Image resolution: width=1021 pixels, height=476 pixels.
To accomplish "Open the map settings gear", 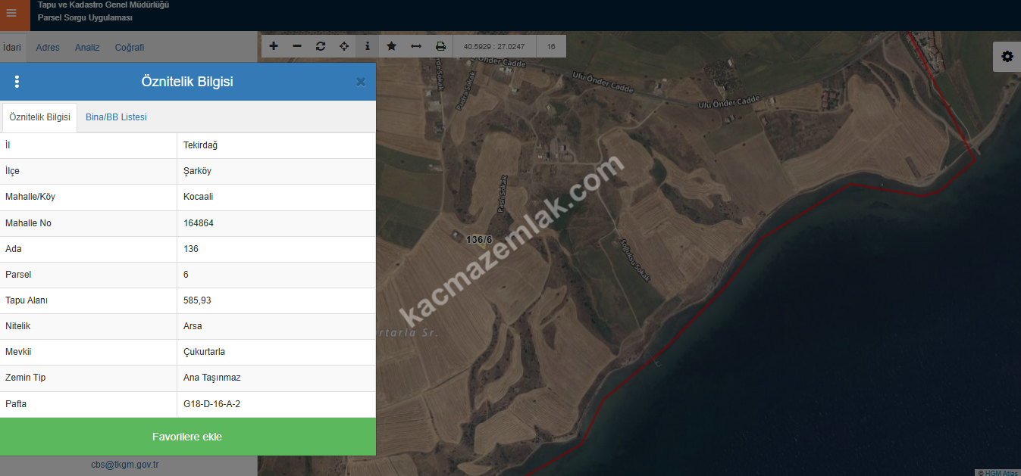I will [x=1007, y=57].
